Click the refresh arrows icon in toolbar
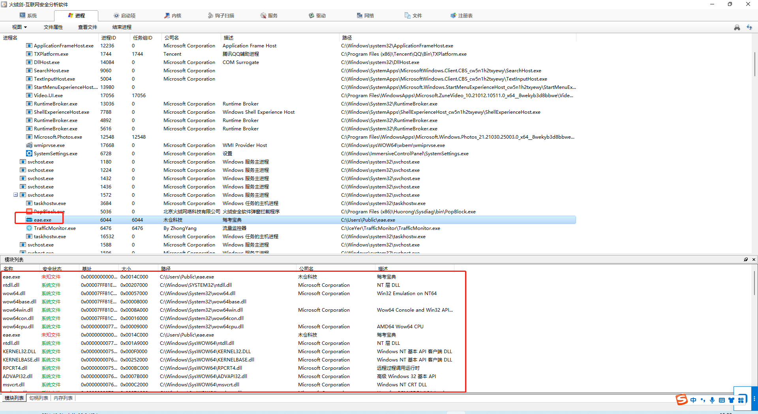The width and height of the screenshot is (758, 414). tap(749, 27)
